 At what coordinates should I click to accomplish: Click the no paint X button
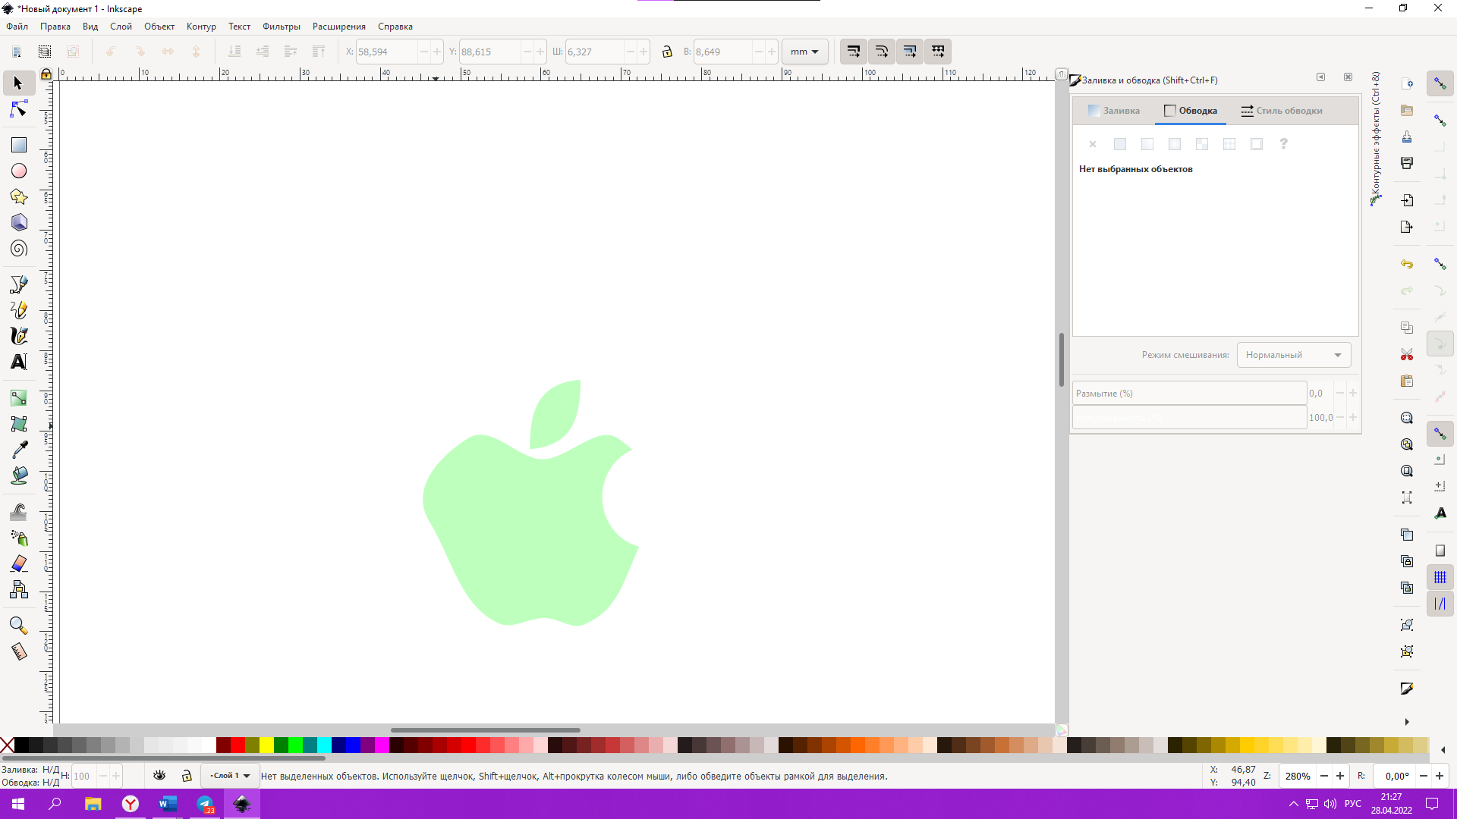click(1093, 144)
